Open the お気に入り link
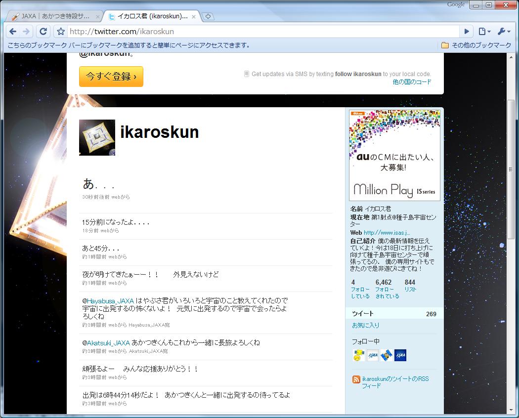The width and height of the screenshot is (519, 418). tap(365, 325)
